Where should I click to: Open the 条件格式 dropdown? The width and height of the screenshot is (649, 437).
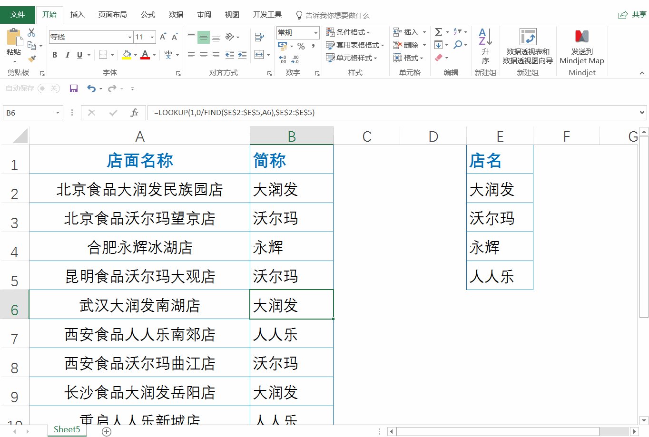click(346, 32)
